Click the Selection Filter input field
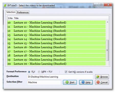 44,82
